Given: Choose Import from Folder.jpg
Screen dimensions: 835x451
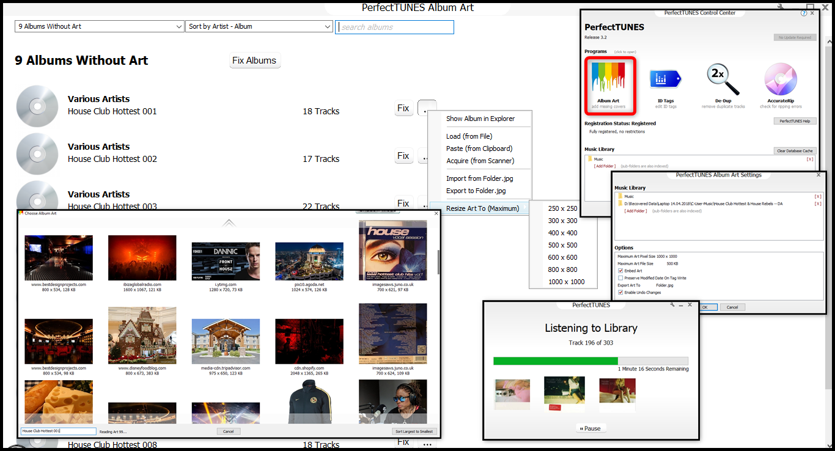Looking at the screenshot, I should [x=480, y=178].
